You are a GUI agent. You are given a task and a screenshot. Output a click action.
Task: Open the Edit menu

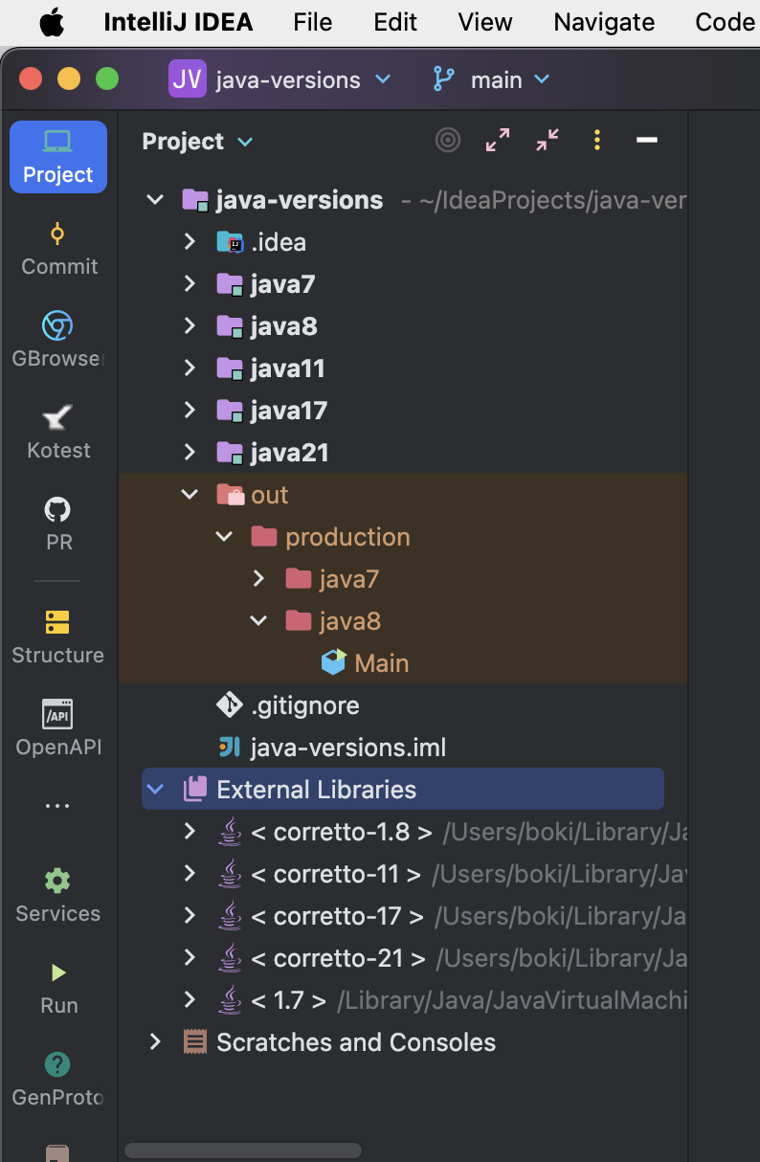[x=395, y=23]
